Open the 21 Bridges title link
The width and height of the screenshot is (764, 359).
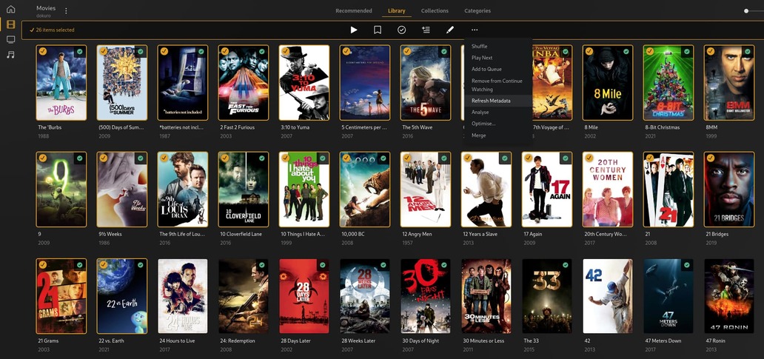click(x=717, y=235)
